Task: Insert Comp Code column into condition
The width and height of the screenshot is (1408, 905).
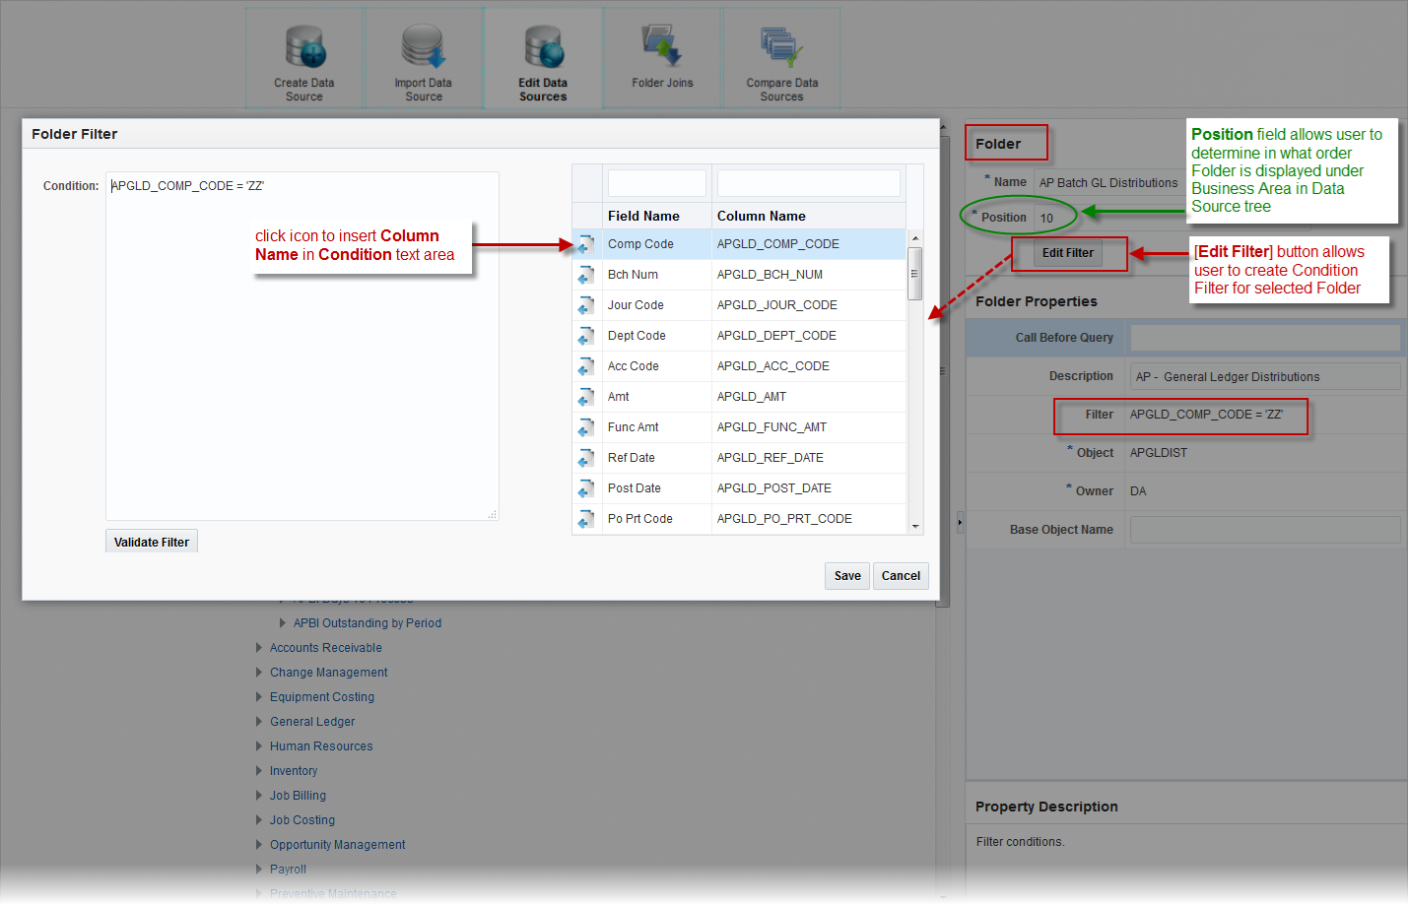Action: click(586, 244)
